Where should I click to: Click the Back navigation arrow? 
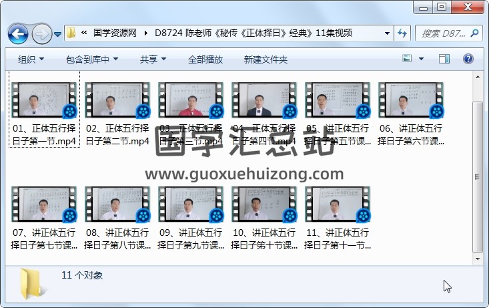(x=18, y=33)
